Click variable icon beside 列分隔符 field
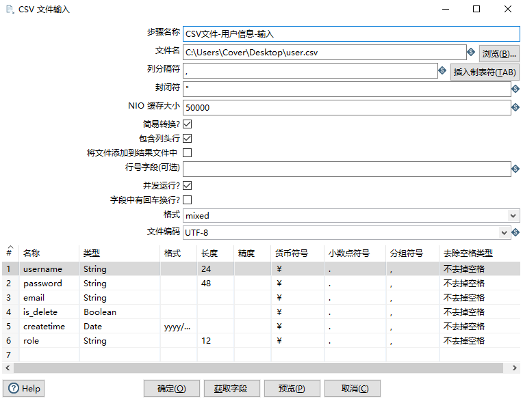 (x=442, y=71)
